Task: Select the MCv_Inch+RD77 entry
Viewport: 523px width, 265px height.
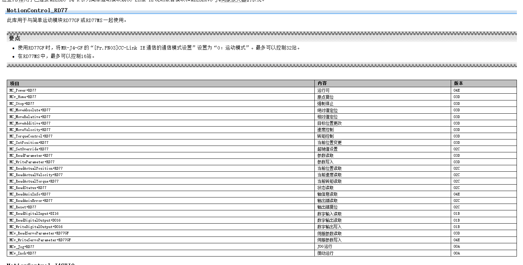Action: [x=23, y=253]
